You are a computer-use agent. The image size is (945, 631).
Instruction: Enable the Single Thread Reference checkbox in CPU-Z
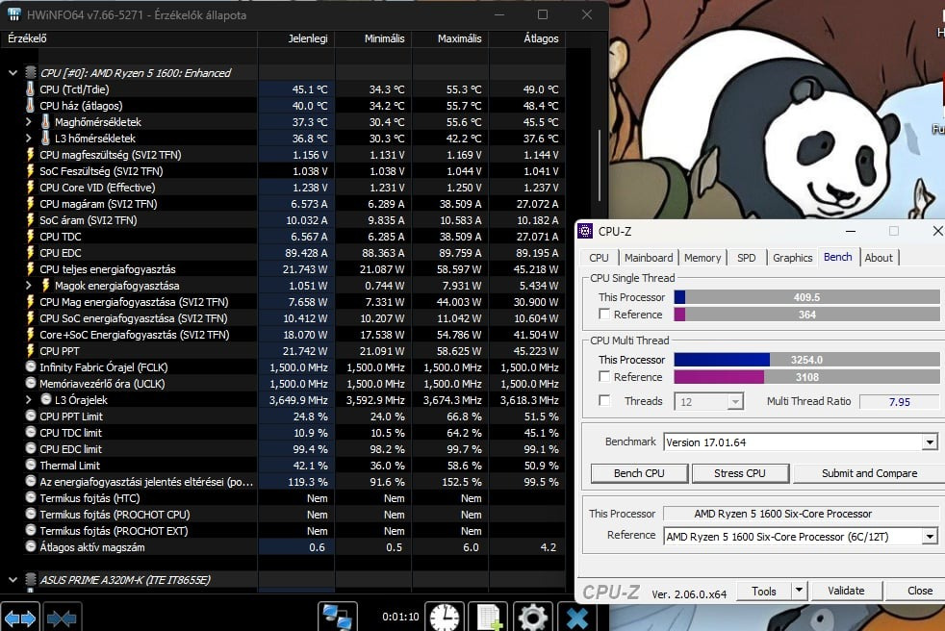coord(604,314)
